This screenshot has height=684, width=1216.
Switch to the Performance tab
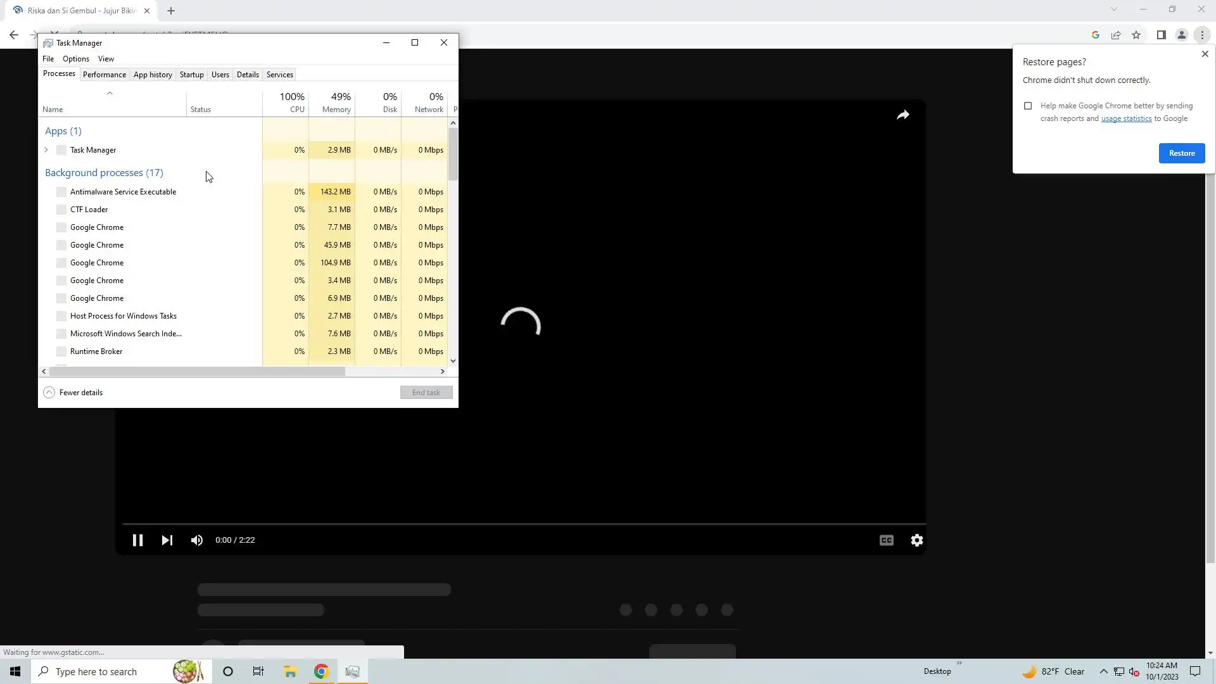click(104, 75)
